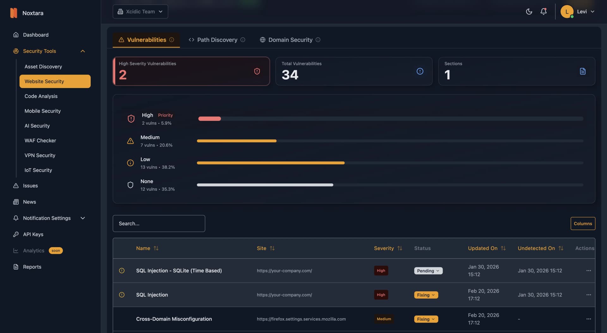This screenshot has height=333, width=607.
Task: Toggle dark mode with the moon icon
Action: point(529,11)
